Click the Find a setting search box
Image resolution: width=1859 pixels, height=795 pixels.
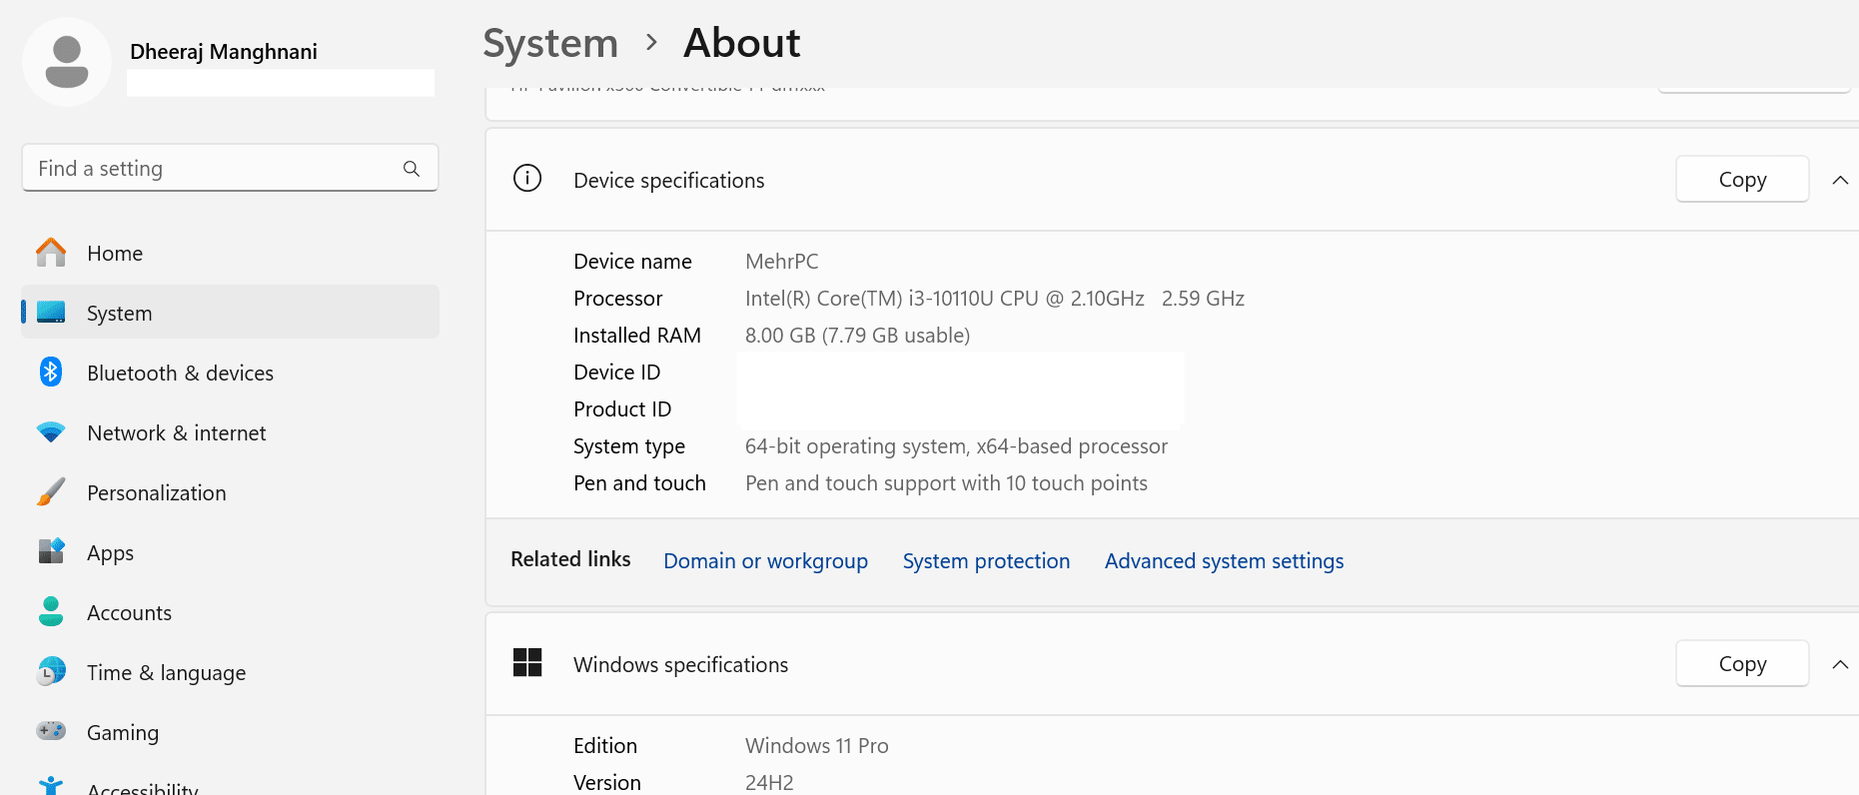215,169
